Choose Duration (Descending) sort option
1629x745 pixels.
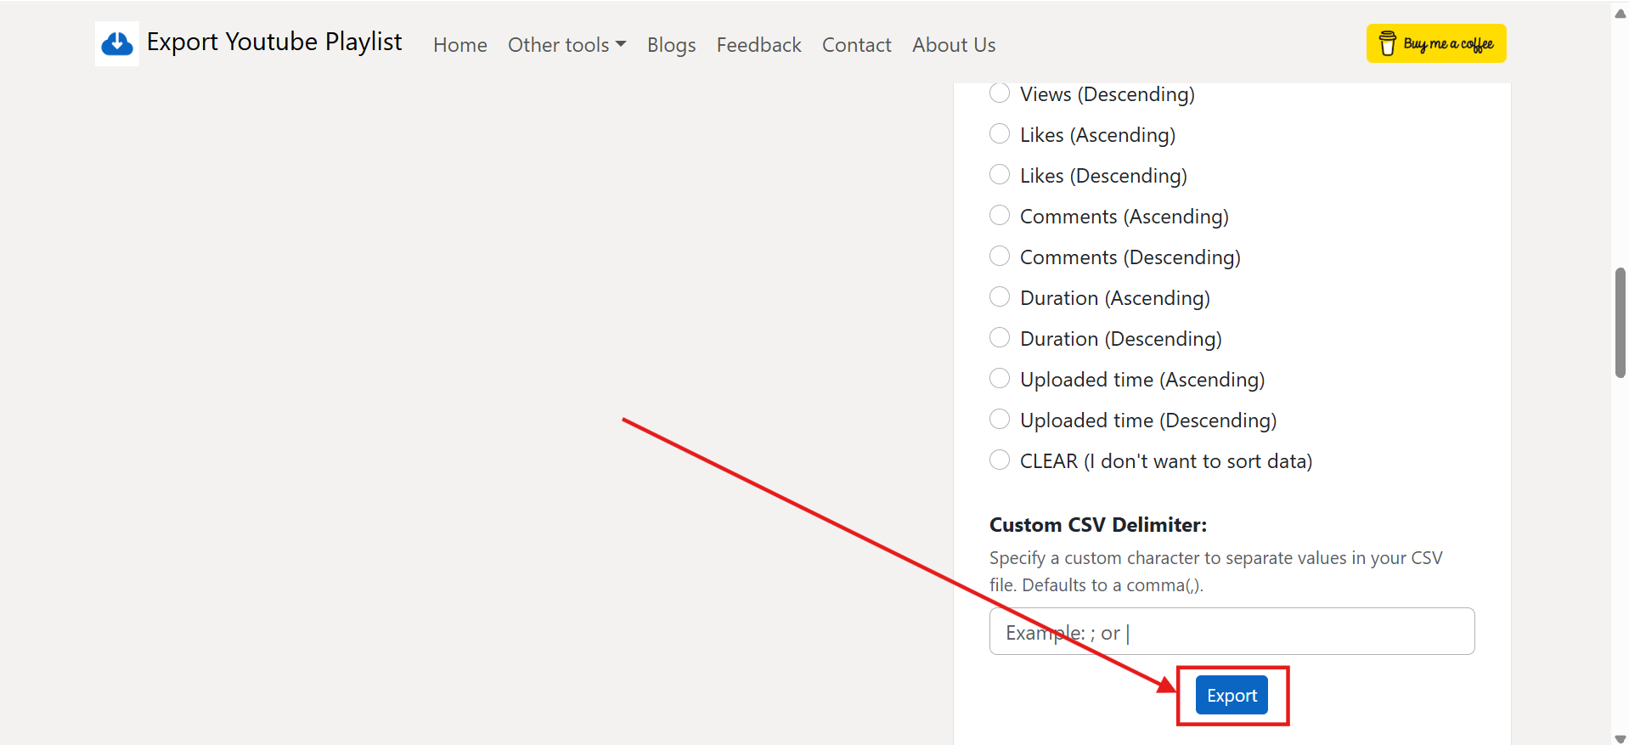coord(1000,338)
